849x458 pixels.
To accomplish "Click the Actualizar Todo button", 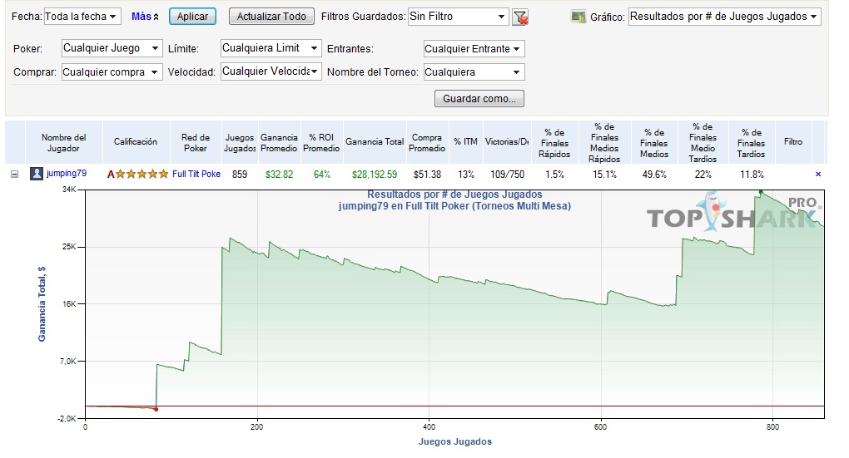I will pos(271,17).
